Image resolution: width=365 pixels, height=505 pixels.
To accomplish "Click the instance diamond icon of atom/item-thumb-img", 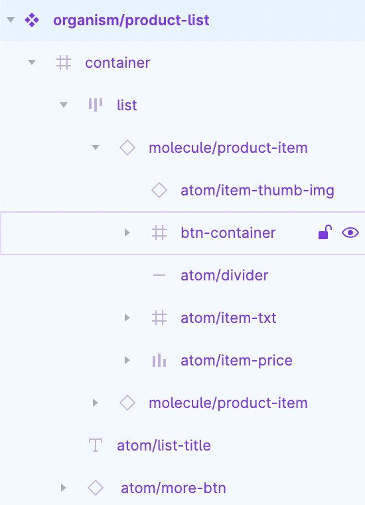I will coord(159,190).
